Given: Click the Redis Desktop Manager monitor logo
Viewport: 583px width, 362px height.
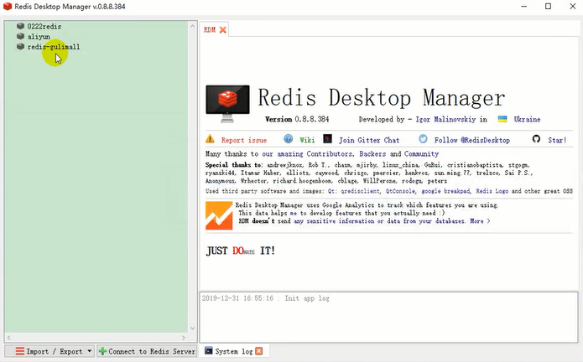Looking at the screenshot, I should pyautogui.click(x=227, y=104).
